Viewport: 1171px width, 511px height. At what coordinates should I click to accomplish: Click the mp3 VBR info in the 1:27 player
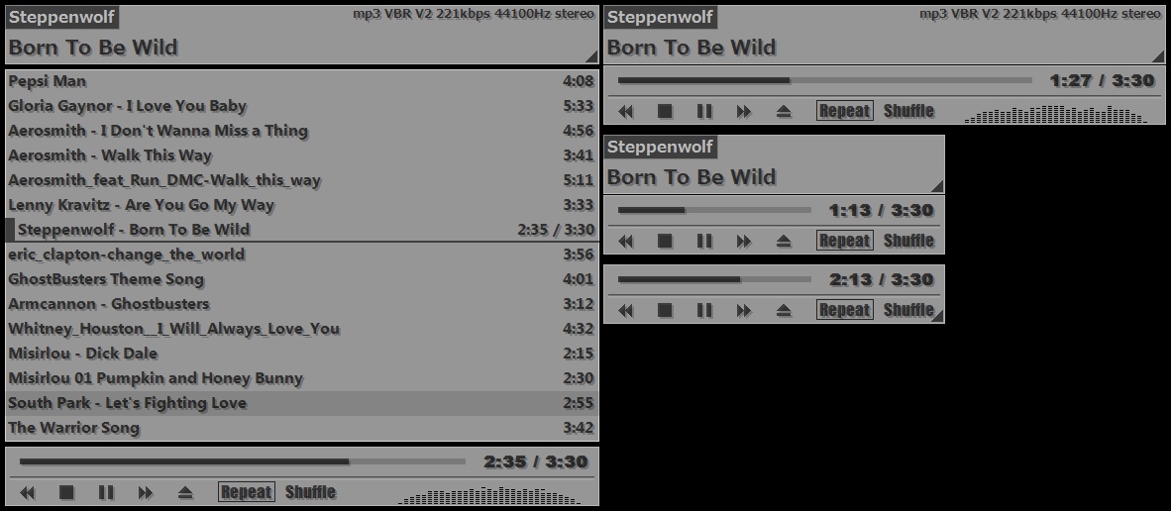click(1040, 14)
